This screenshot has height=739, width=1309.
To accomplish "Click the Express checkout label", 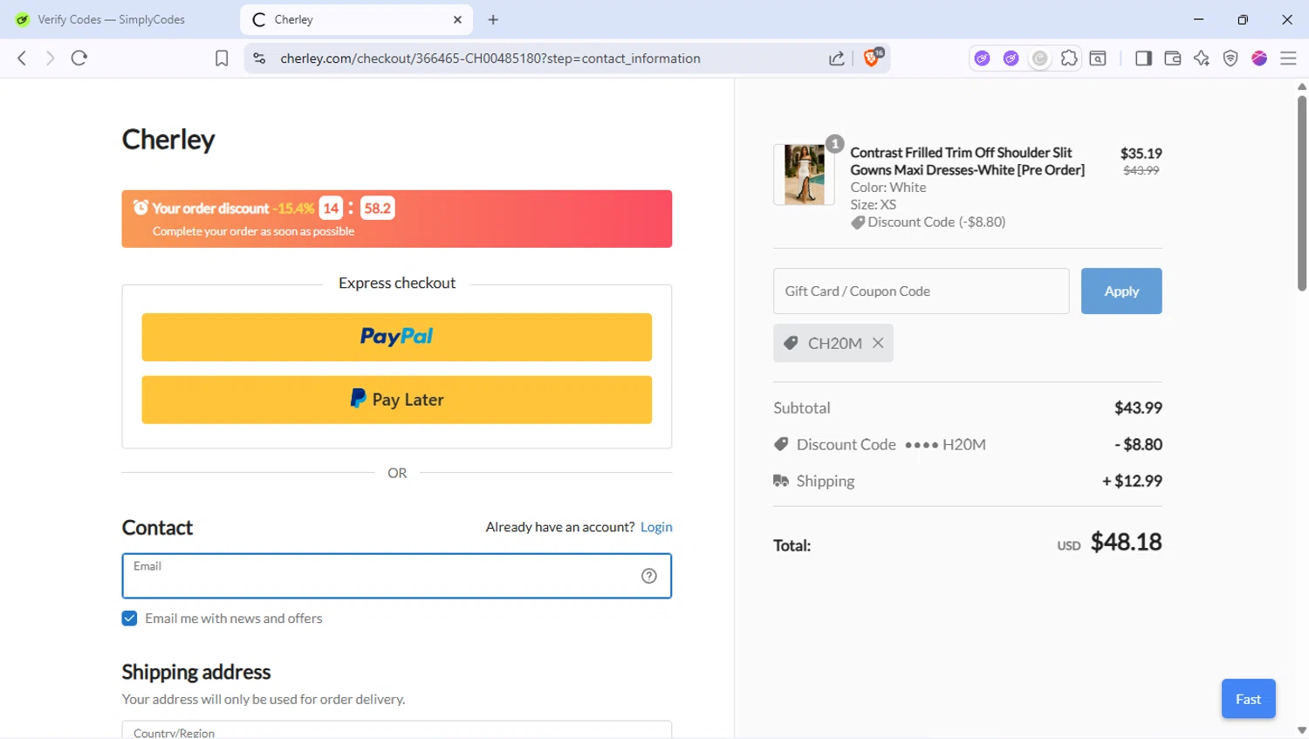I will click(x=397, y=283).
